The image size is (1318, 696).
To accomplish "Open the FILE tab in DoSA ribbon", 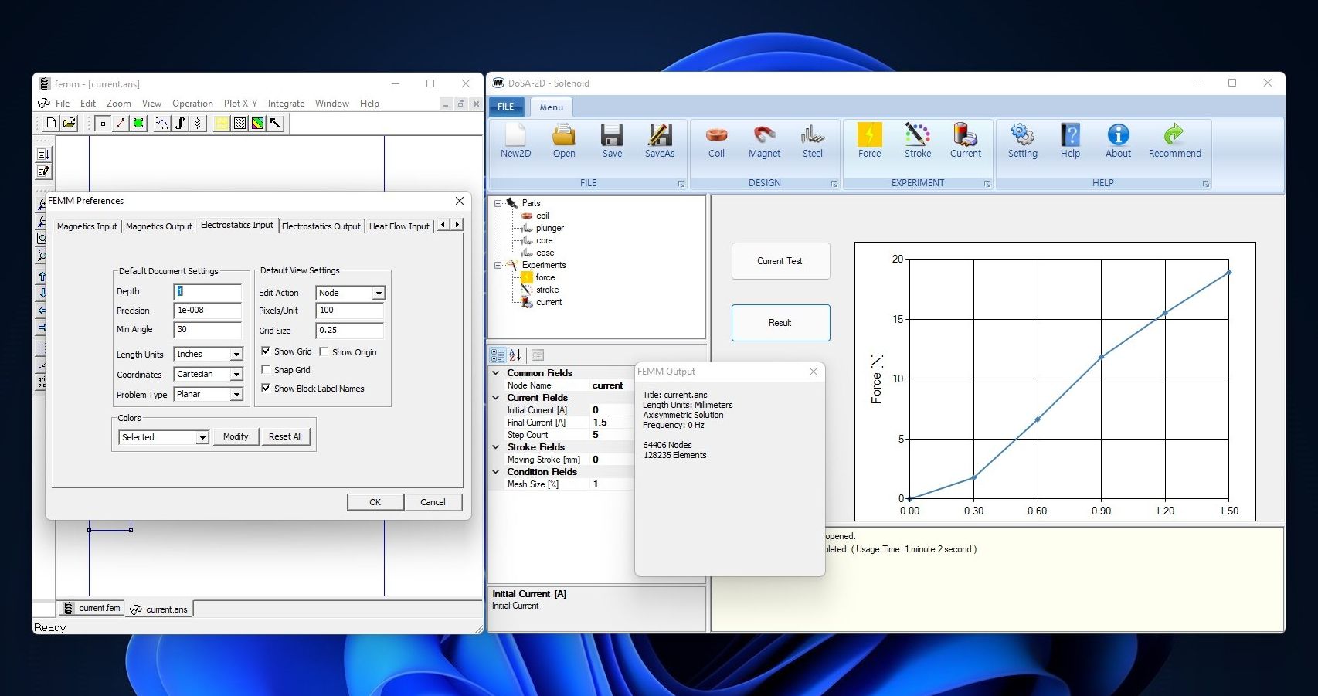I will pos(506,107).
